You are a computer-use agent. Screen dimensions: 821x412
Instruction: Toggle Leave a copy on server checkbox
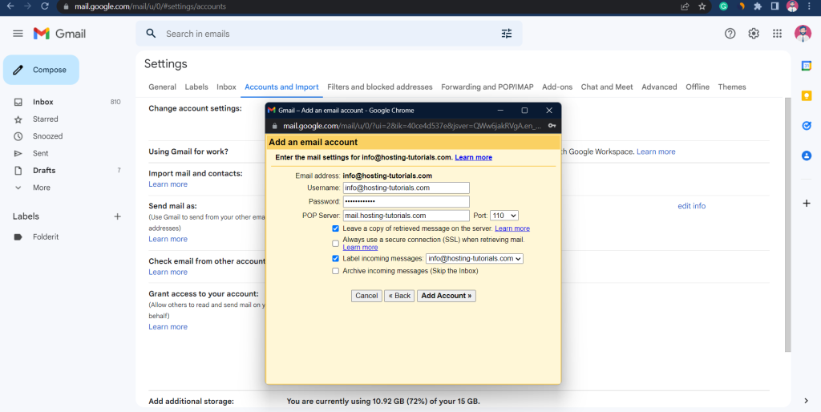coord(336,228)
